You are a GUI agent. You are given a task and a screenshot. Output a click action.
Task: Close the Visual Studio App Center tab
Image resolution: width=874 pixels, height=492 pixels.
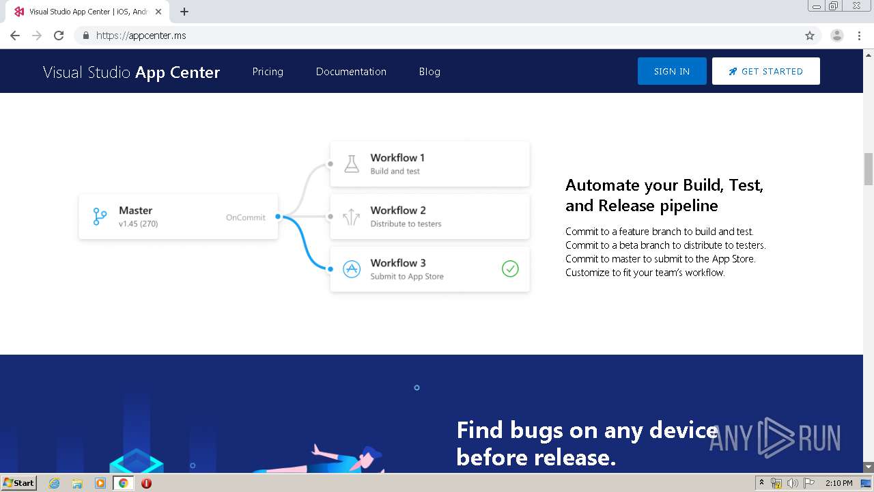[x=158, y=12]
